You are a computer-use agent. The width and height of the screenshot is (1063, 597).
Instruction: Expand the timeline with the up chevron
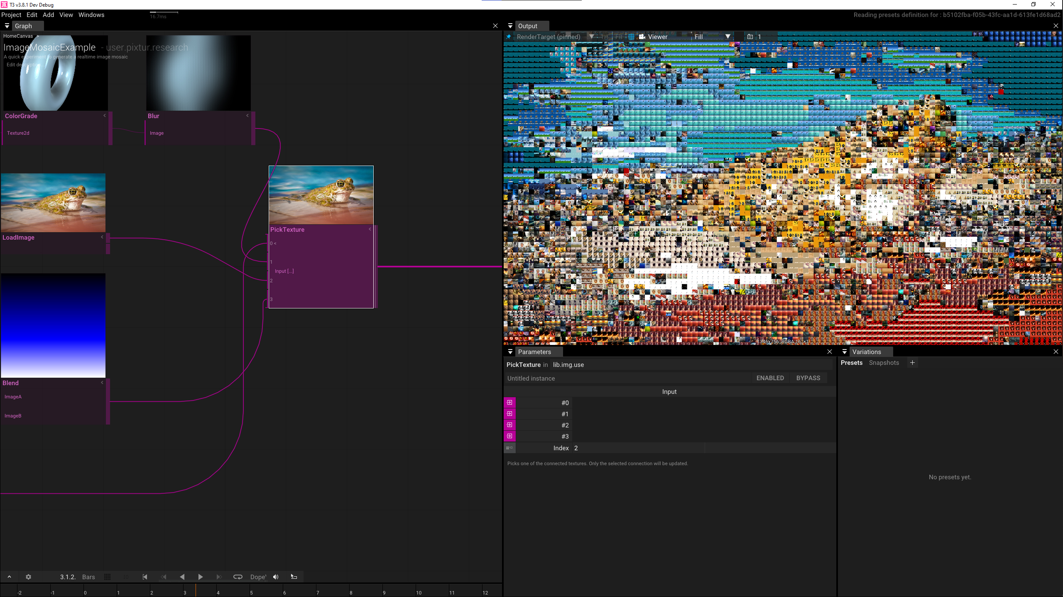point(9,577)
